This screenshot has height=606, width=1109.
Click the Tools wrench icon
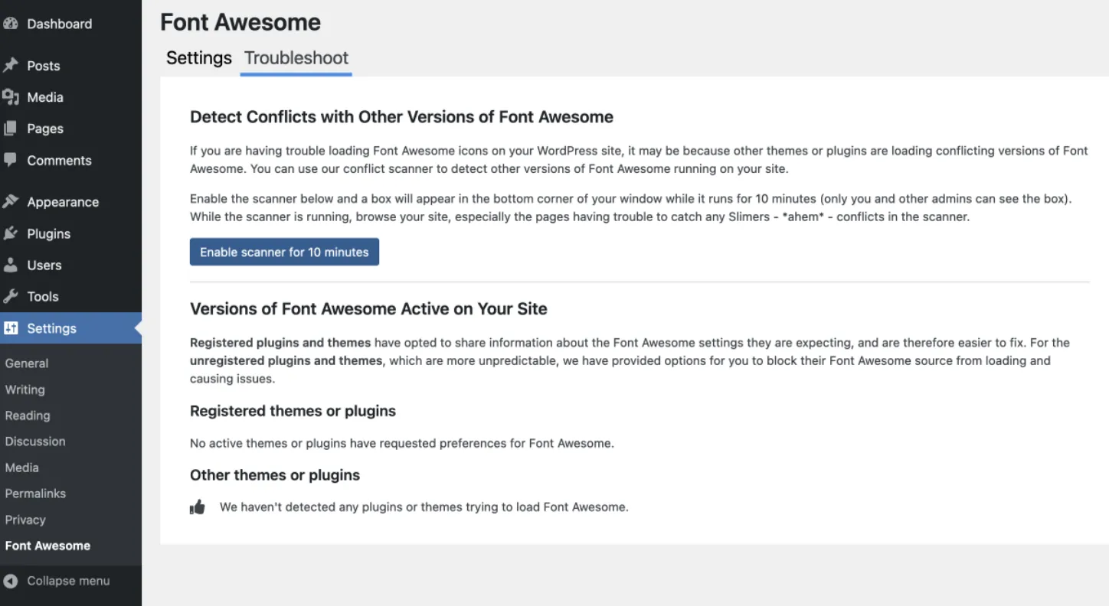(10, 296)
